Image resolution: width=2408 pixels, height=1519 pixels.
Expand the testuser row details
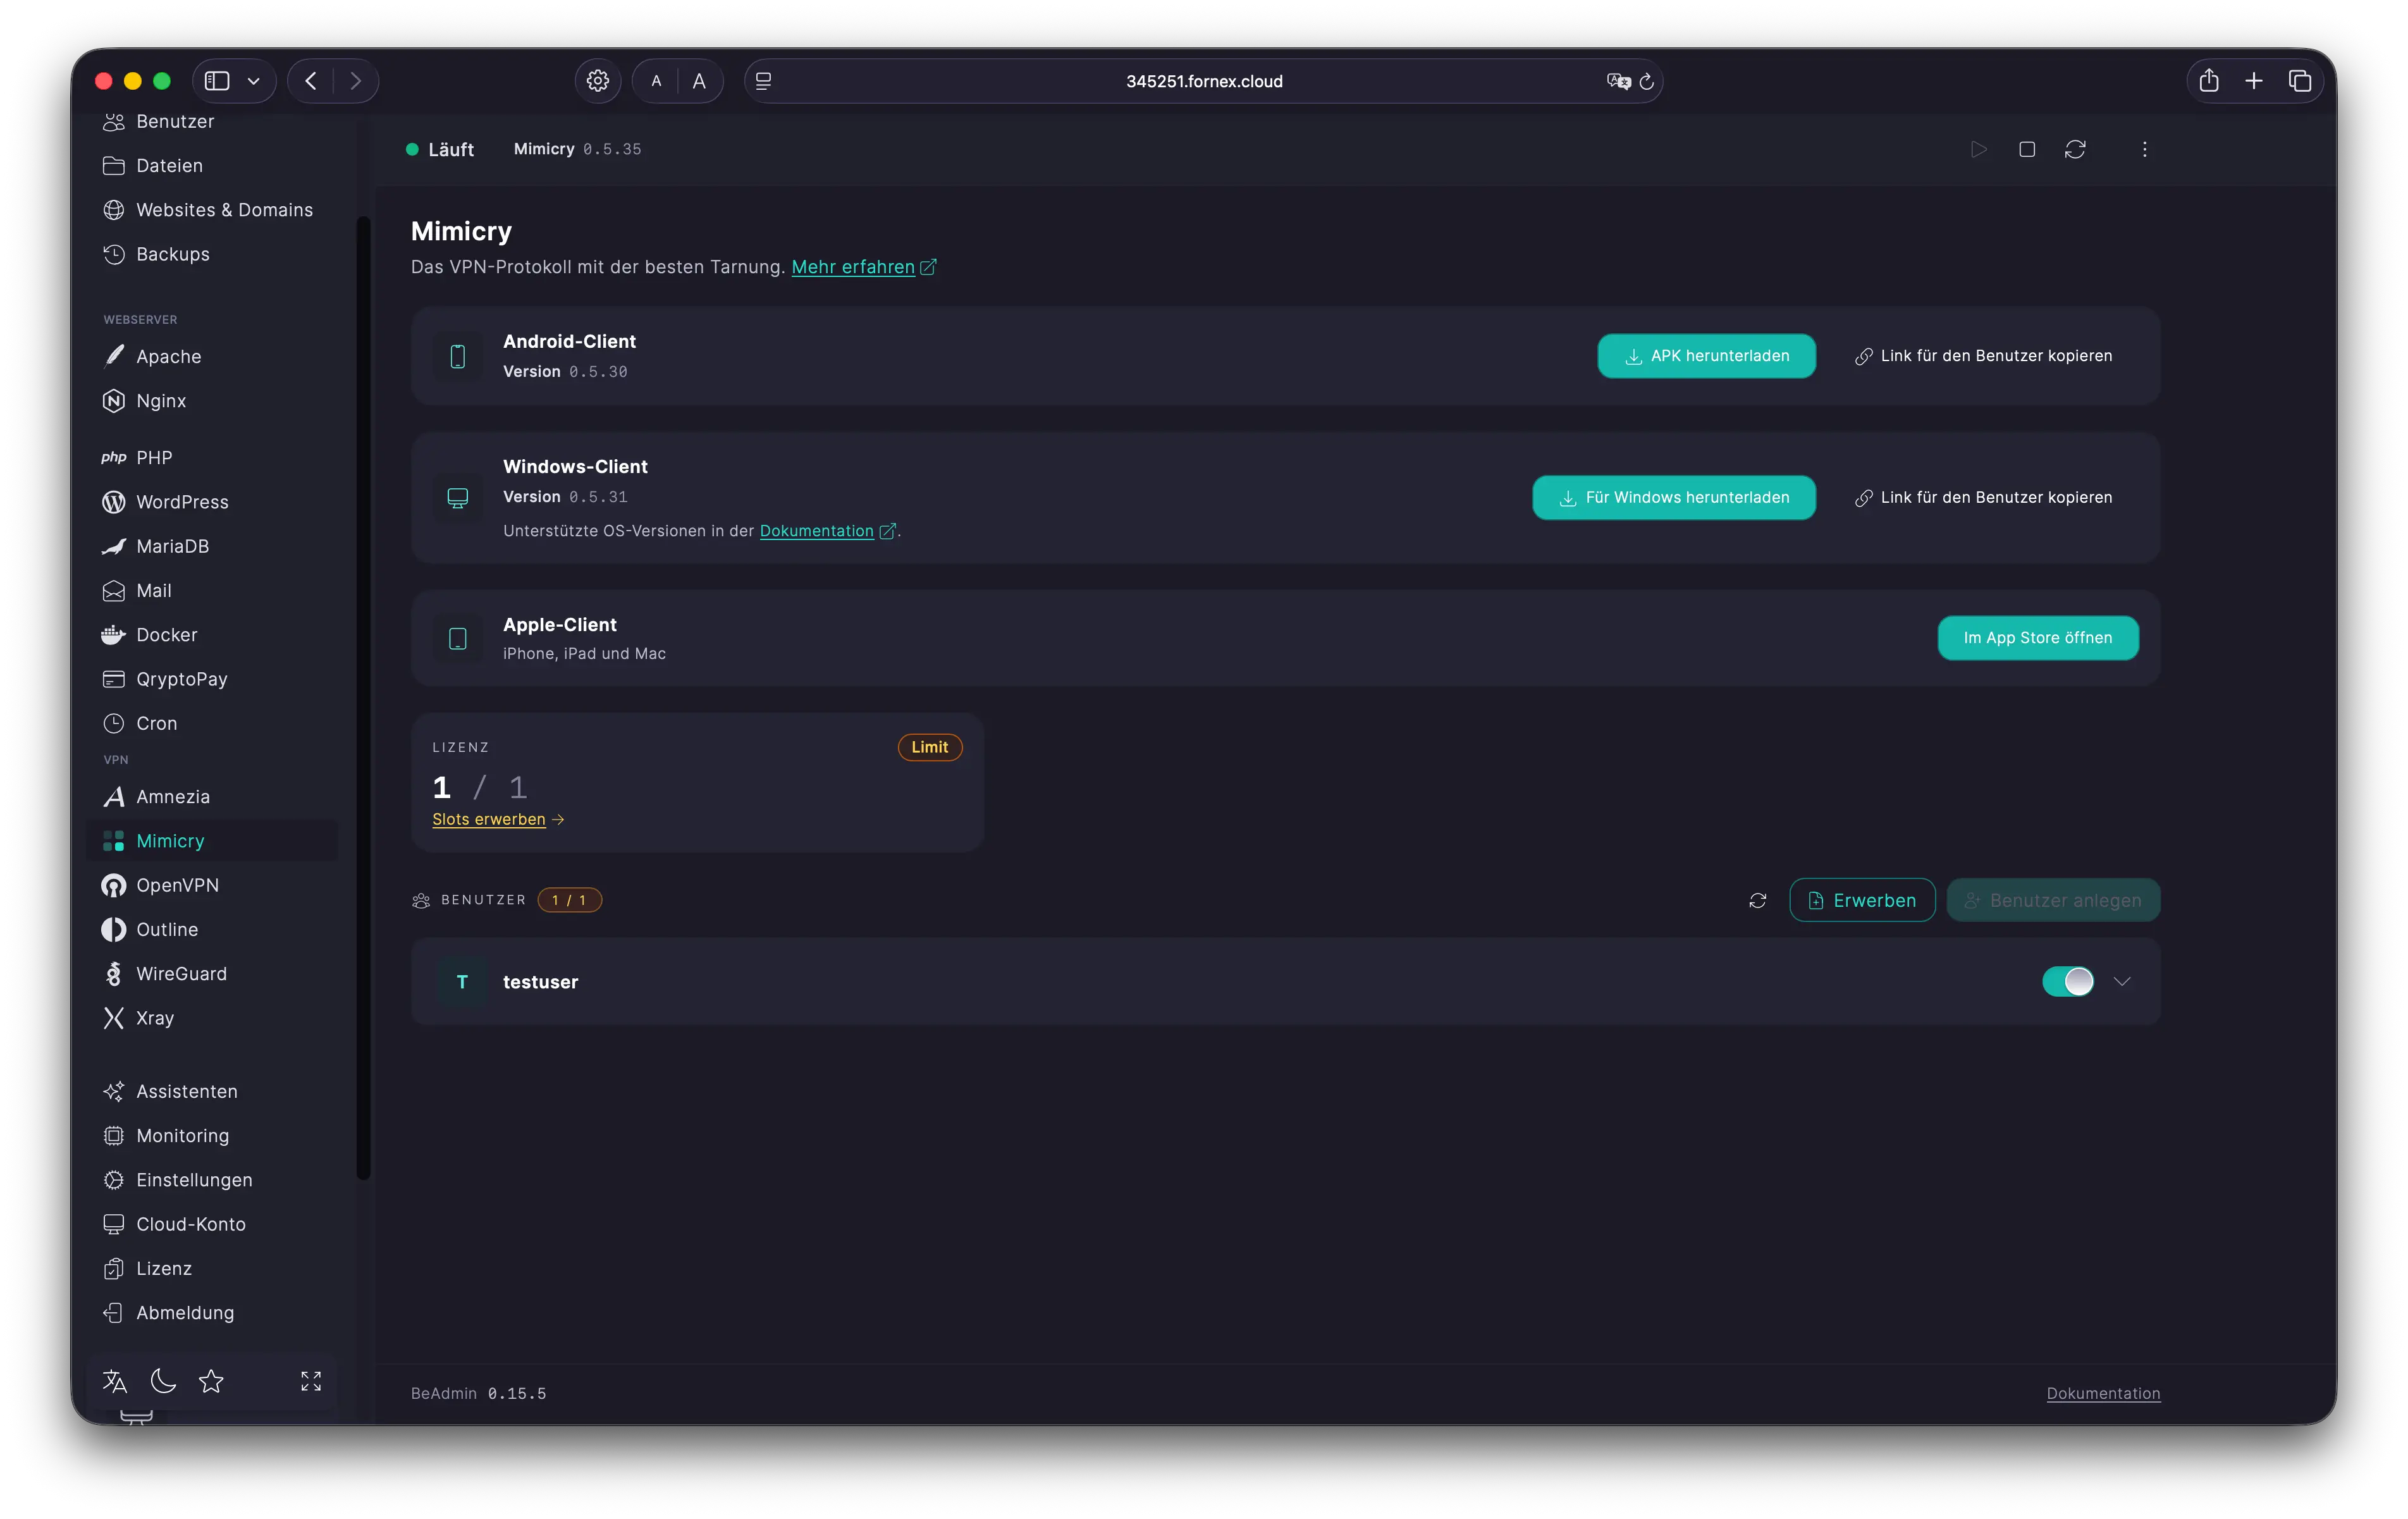click(x=2122, y=981)
